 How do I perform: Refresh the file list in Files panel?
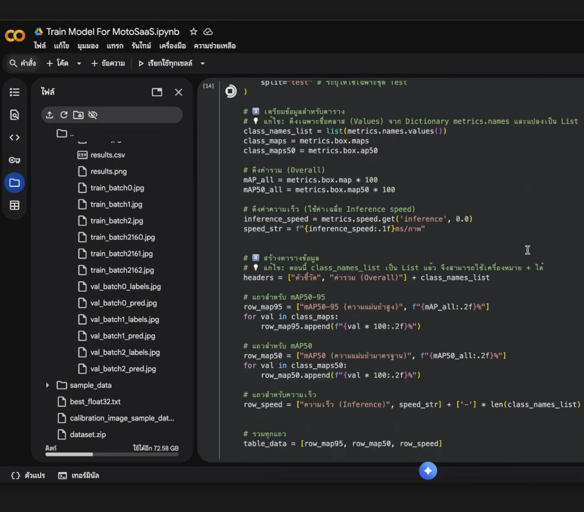click(x=64, y=115)
